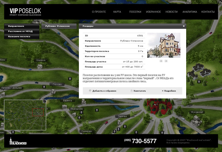
Task: Click the red viewport box on minimap
Action: 38,112
